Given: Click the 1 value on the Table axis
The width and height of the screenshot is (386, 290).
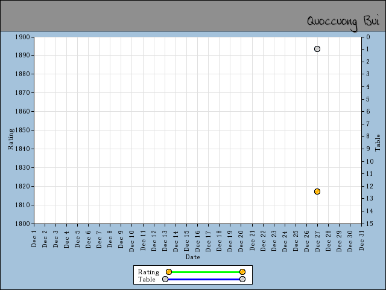Looking at the screenshot, I should point(368,50).
